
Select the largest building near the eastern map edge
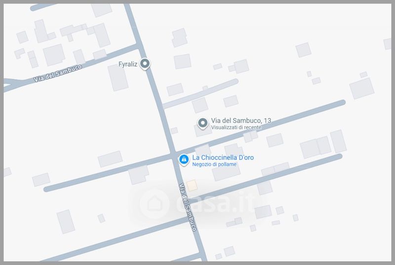[x=362, y=88]
